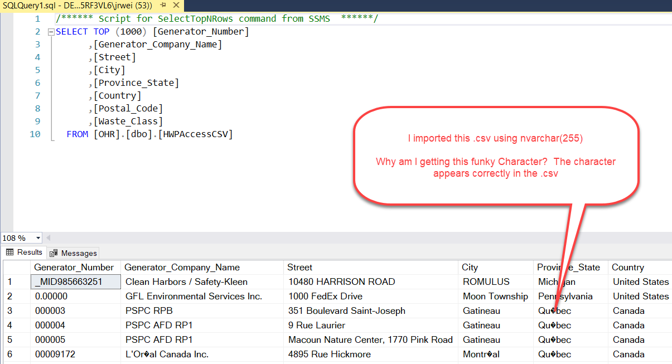
Task: Click the Moon Township city cell
Action: click(x=495, y=297)
